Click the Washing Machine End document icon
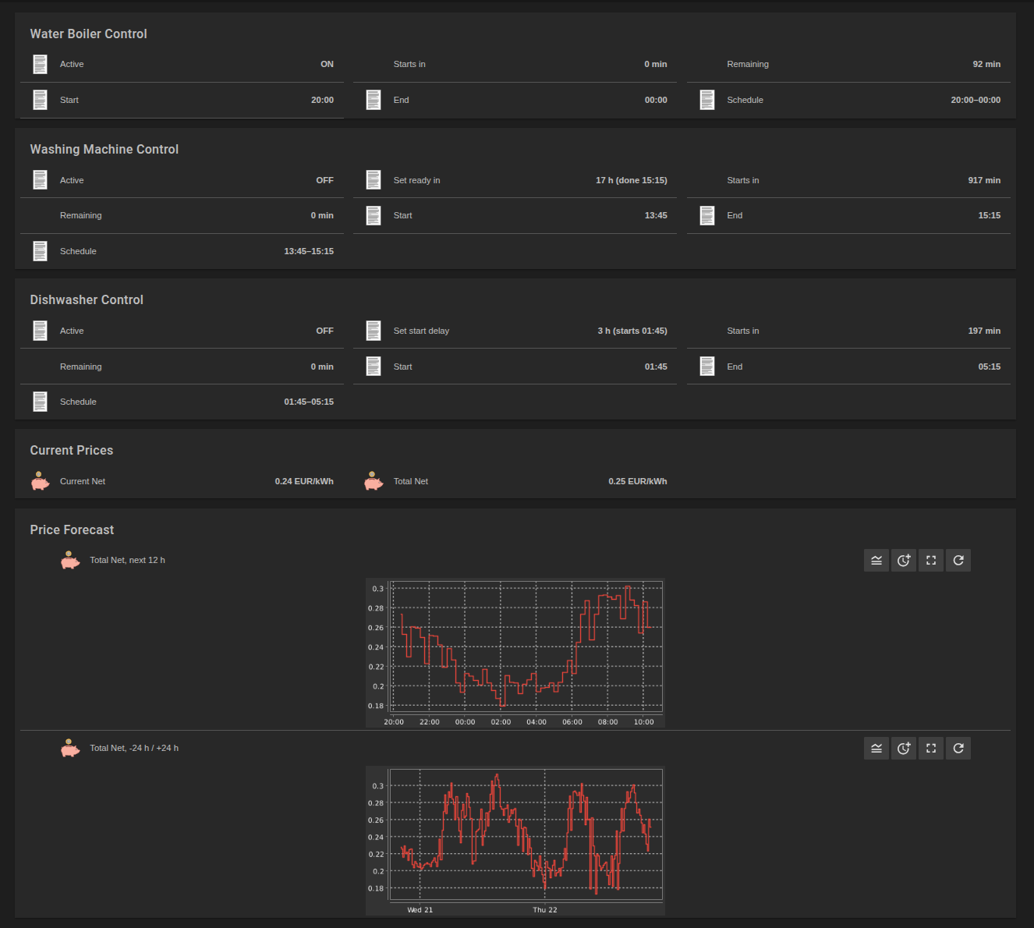This screenshot has height=928, width=1034. [x=707, y=215]
